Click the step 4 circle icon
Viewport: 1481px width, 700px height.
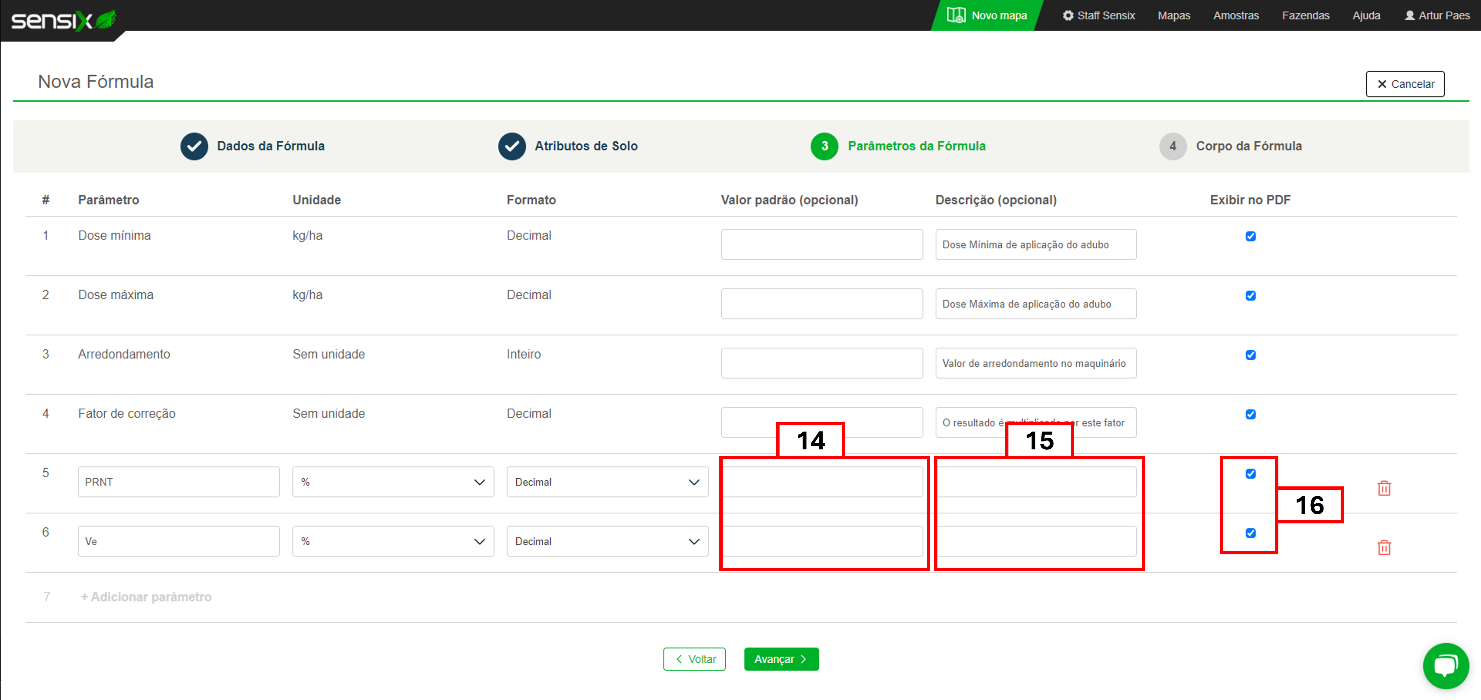click(1172, 146)
